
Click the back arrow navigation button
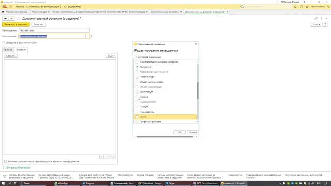(x=6, y=19)
